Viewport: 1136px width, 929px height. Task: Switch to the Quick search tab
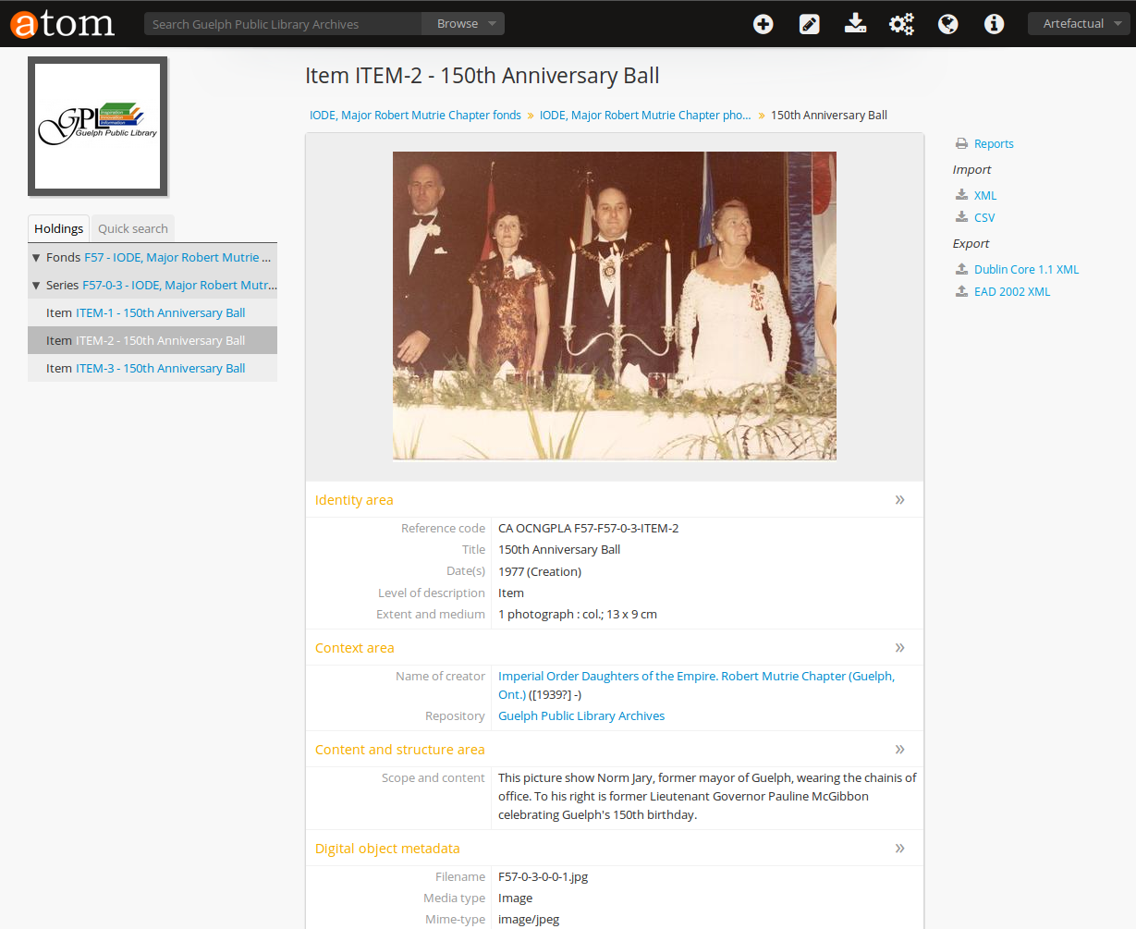(x=133, y=229)
